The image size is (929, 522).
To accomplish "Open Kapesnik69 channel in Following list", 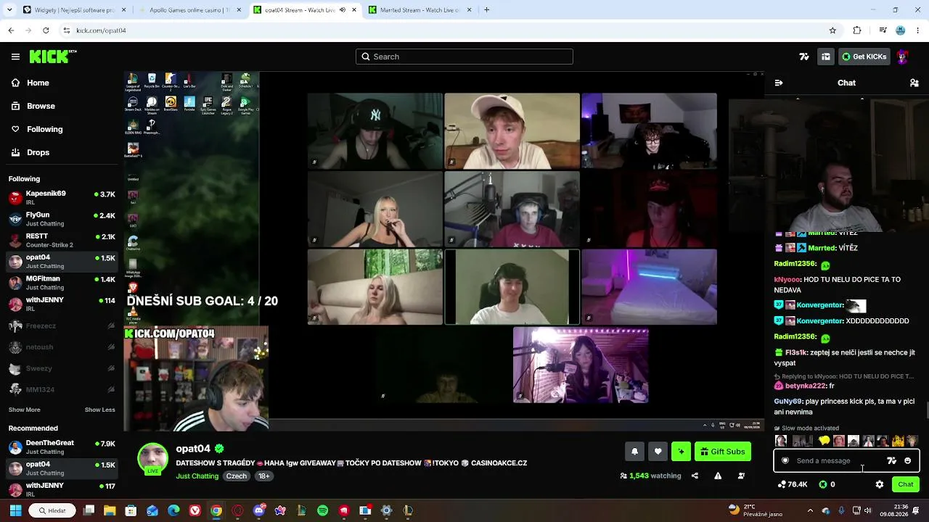I will pyautogui.click(x=62, y=198).
